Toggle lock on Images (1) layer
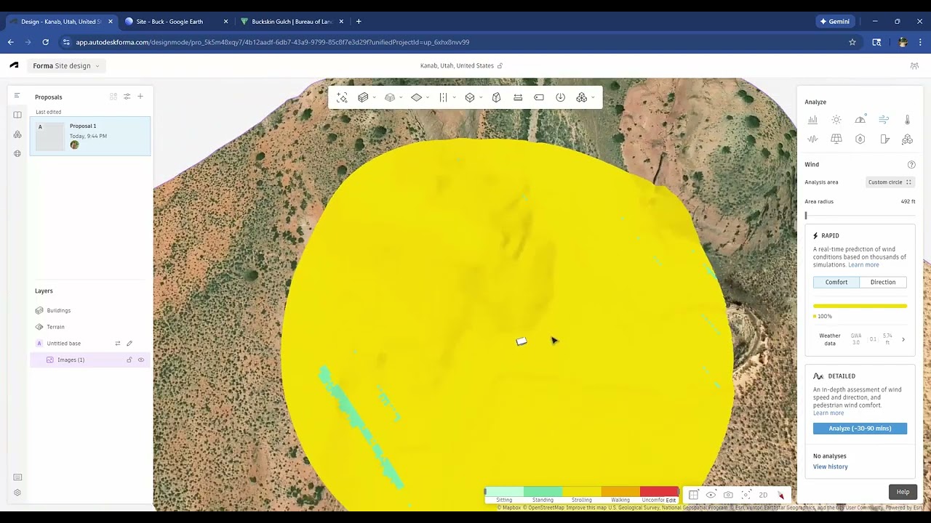931x523 pixels. pyautogui.click(x=129, y=360)
